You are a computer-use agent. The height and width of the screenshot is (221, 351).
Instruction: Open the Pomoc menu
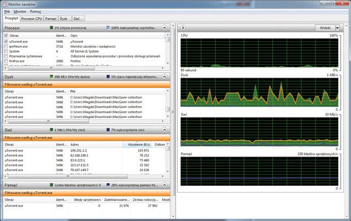(x=35, y=12)
